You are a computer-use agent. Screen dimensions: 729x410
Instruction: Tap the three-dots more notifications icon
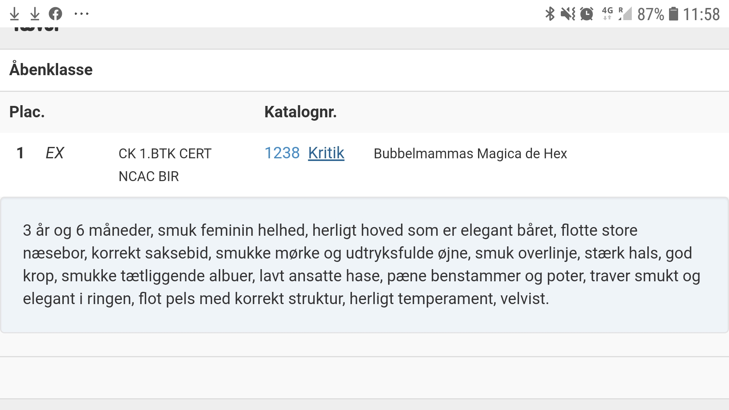click(82, 14)
